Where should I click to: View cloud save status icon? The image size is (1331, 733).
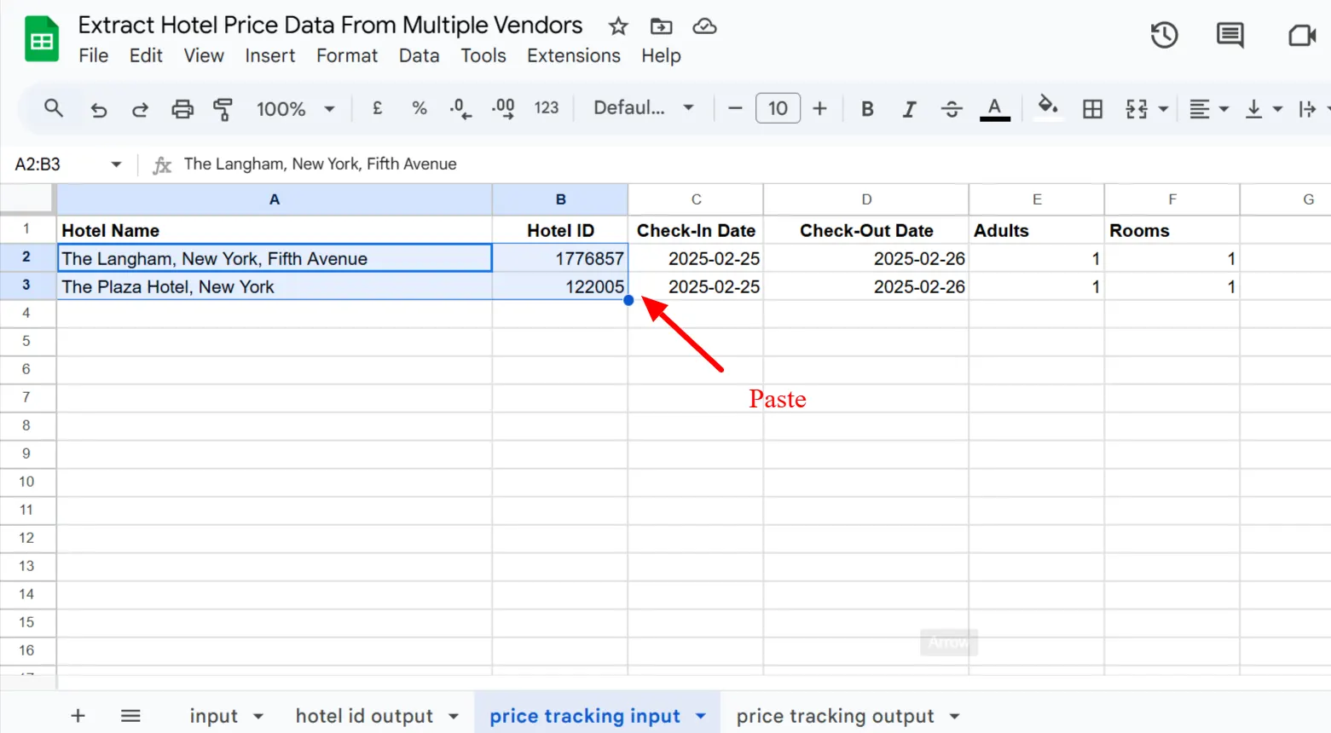pos(704,26)
